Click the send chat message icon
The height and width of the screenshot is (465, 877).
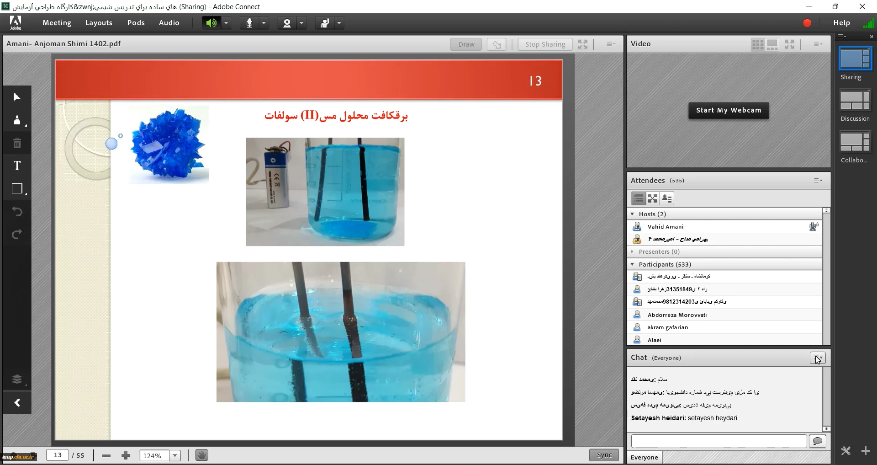817,441
